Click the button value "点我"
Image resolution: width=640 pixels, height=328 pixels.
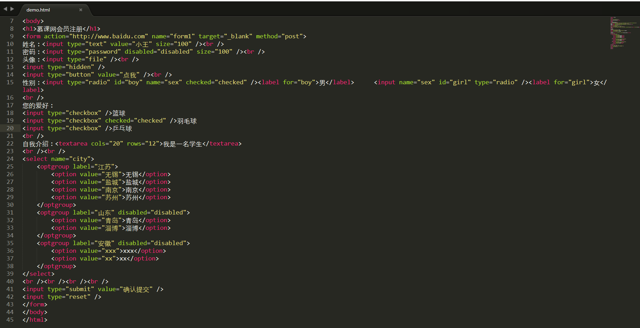pos(130,75)
